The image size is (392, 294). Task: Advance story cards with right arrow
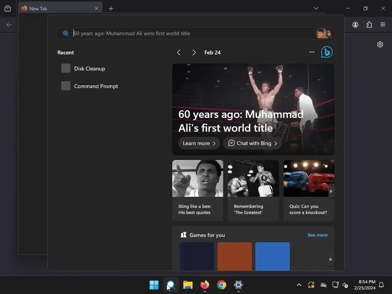pos(331,191)
